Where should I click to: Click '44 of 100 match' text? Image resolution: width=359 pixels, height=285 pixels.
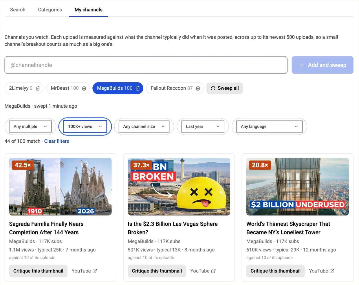[x=23, y=141]
